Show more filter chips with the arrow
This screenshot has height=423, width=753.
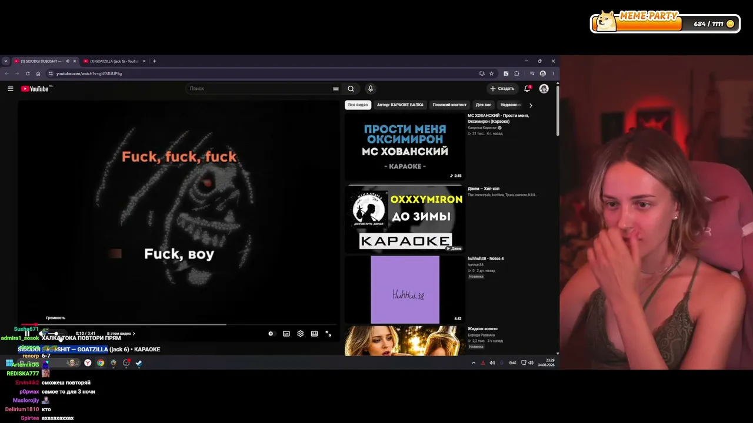click(x=531, y=105)
